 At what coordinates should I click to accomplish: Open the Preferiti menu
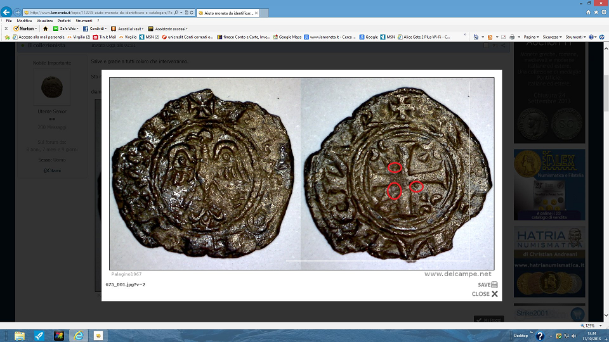[64, 21]
